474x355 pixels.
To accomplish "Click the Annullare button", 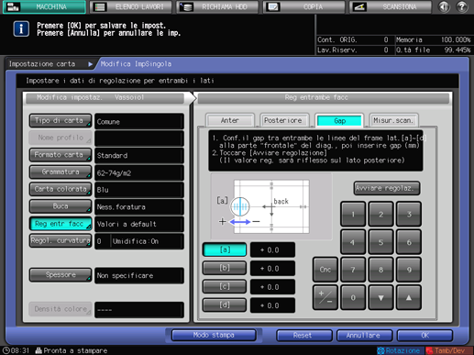I will pyautogui.click(x=364, y=336).
